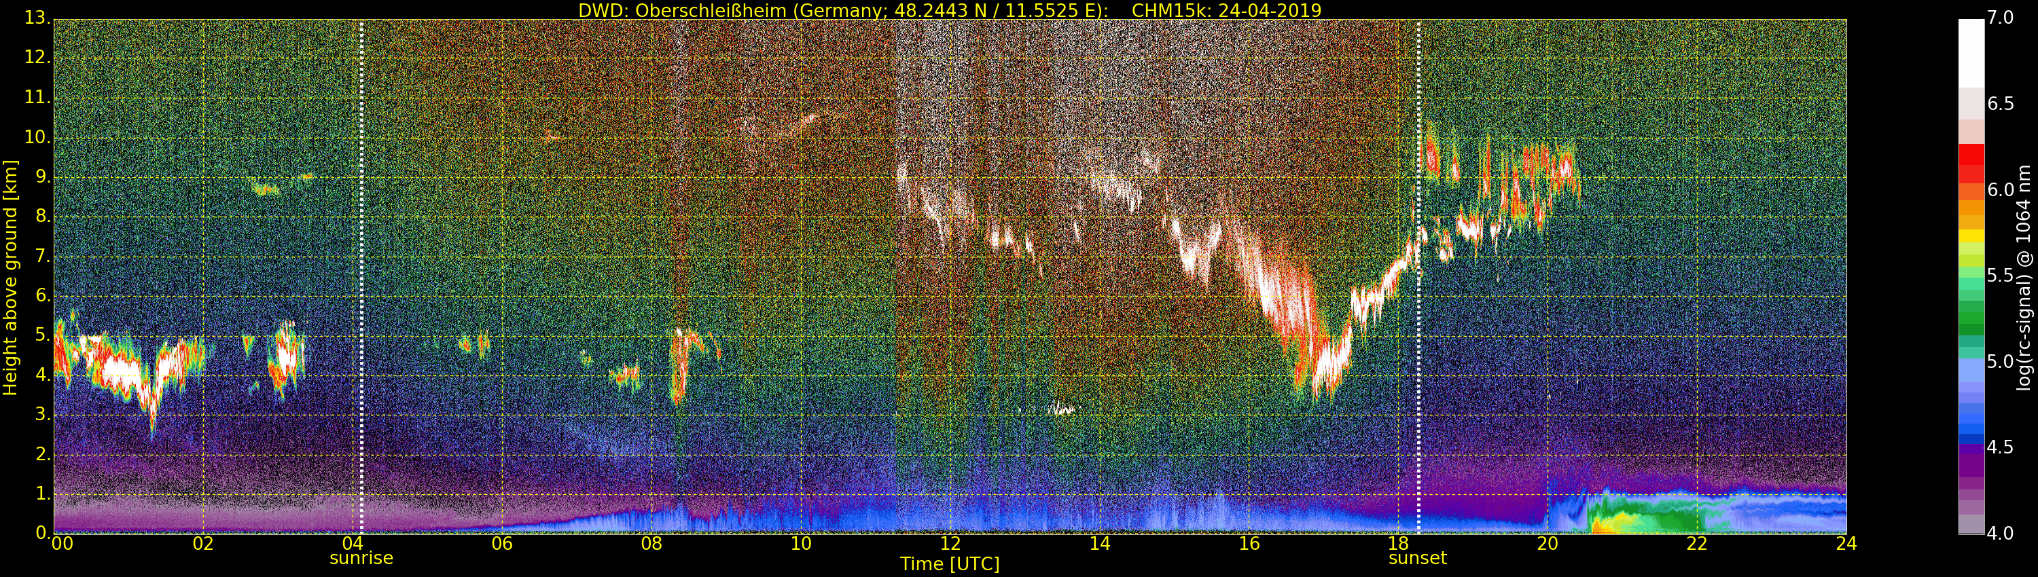Click the white dotted sunset line
The image size is (2038, 577).
tap(1418, 277)
